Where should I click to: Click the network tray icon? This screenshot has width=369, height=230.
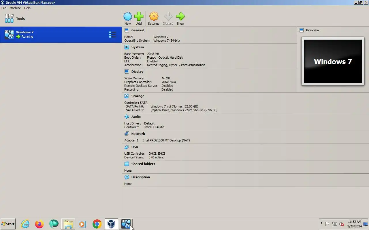tap(335, 224)
